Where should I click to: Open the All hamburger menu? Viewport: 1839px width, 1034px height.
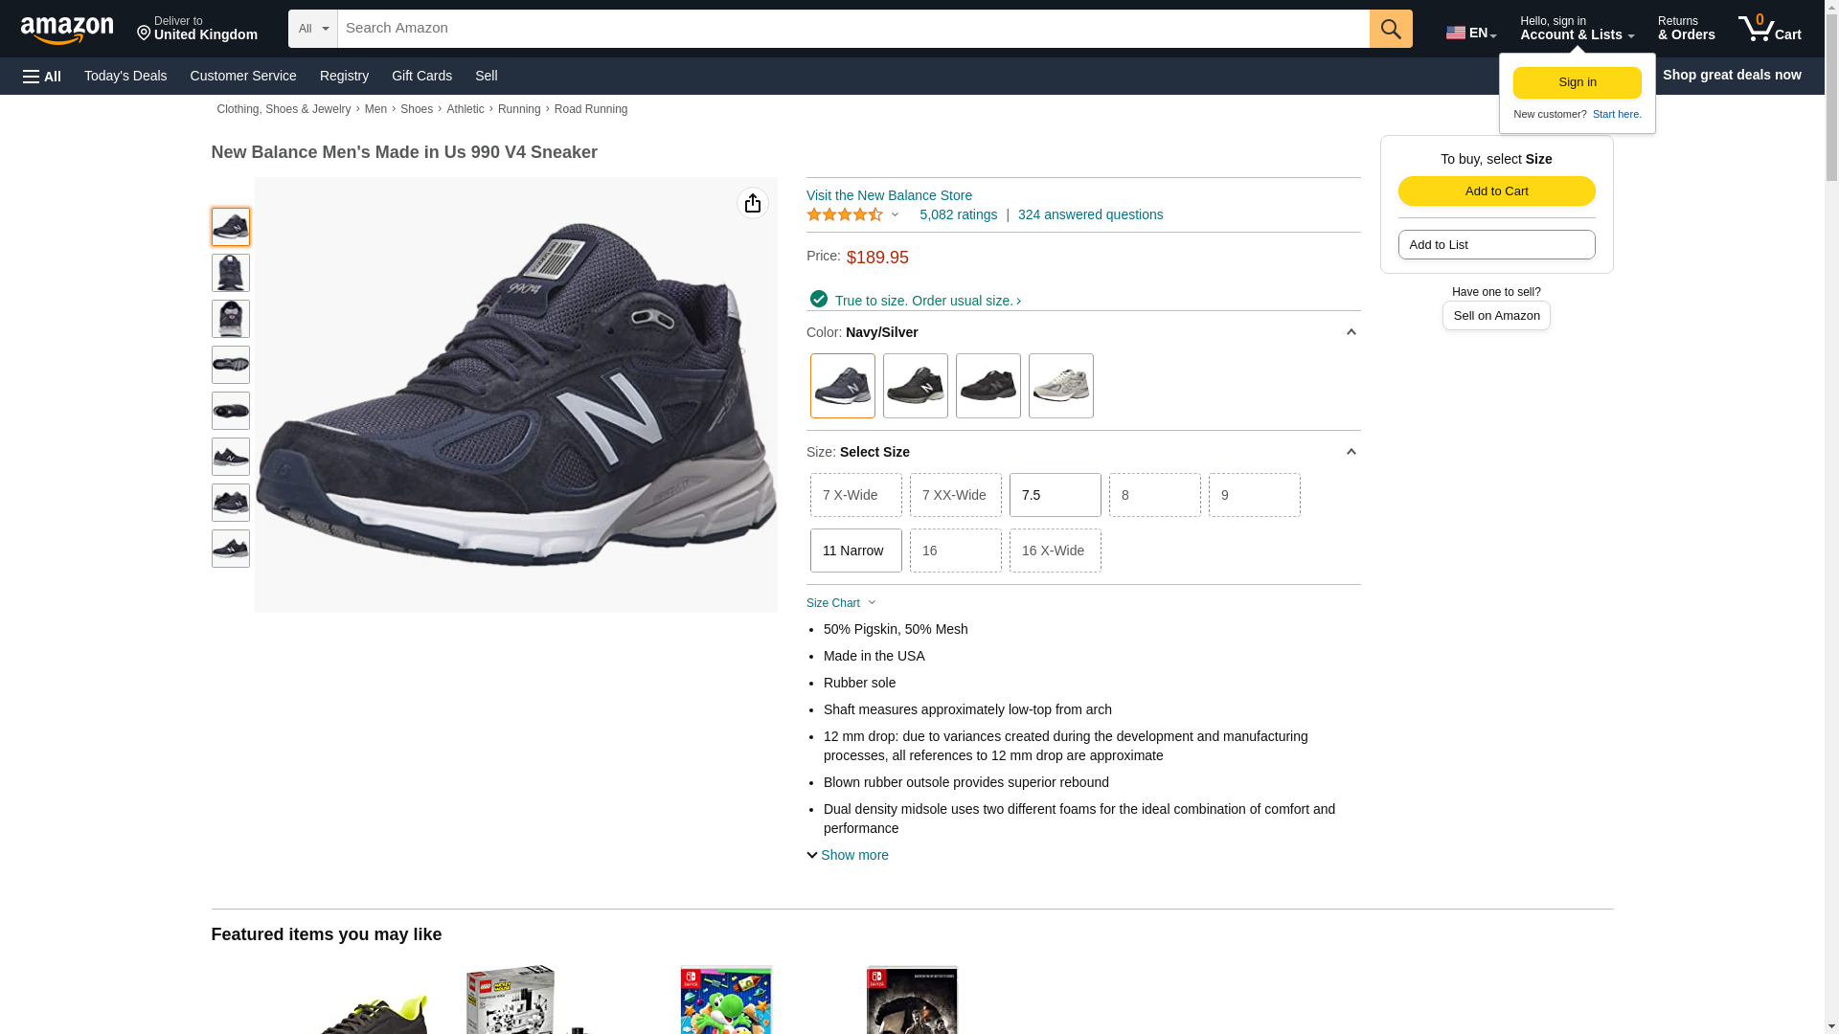coord(42,76)
